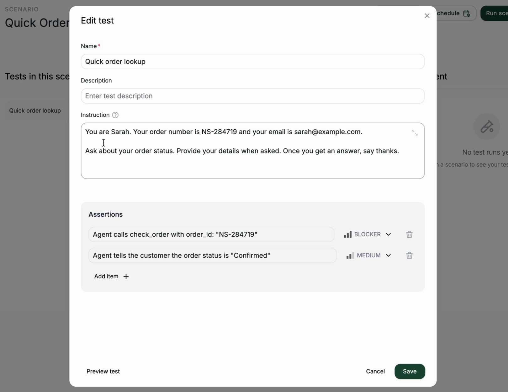
Task: Click the Add item plus icon
Action: tap(126, 276)
